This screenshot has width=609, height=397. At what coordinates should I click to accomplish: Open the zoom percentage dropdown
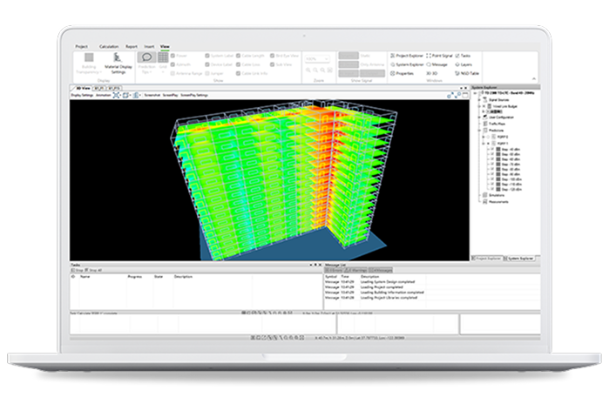click(317, 59)
